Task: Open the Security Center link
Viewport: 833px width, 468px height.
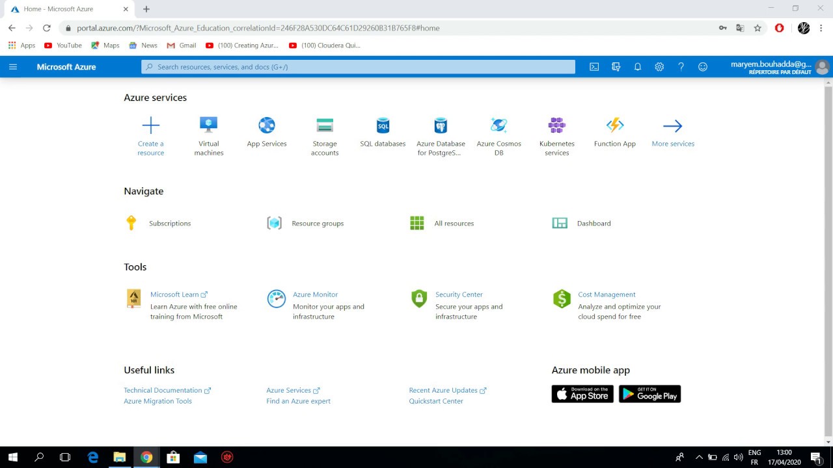Action: [459, 294]
